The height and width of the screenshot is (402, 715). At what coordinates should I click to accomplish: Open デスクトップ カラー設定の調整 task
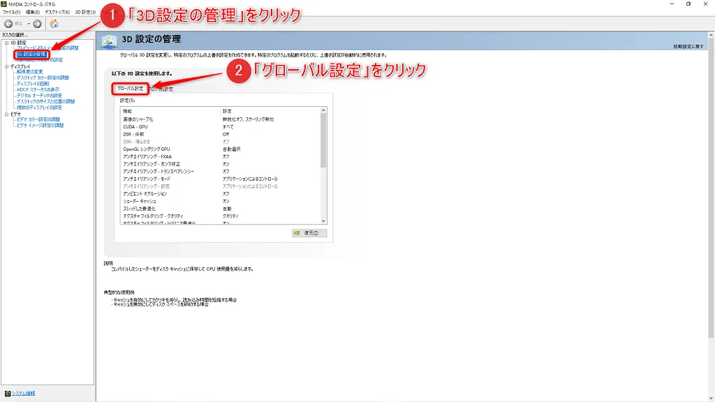[x=43, y=78]
